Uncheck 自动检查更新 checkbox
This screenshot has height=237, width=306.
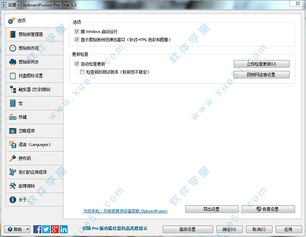click(76, 64)
